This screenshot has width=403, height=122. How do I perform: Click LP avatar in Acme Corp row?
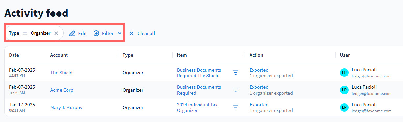[x=344, y=90]
